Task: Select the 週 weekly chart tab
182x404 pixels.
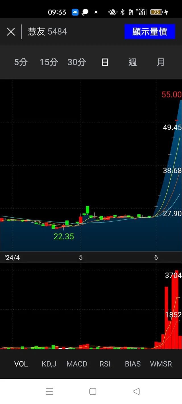Action: [x=133, y=62]
